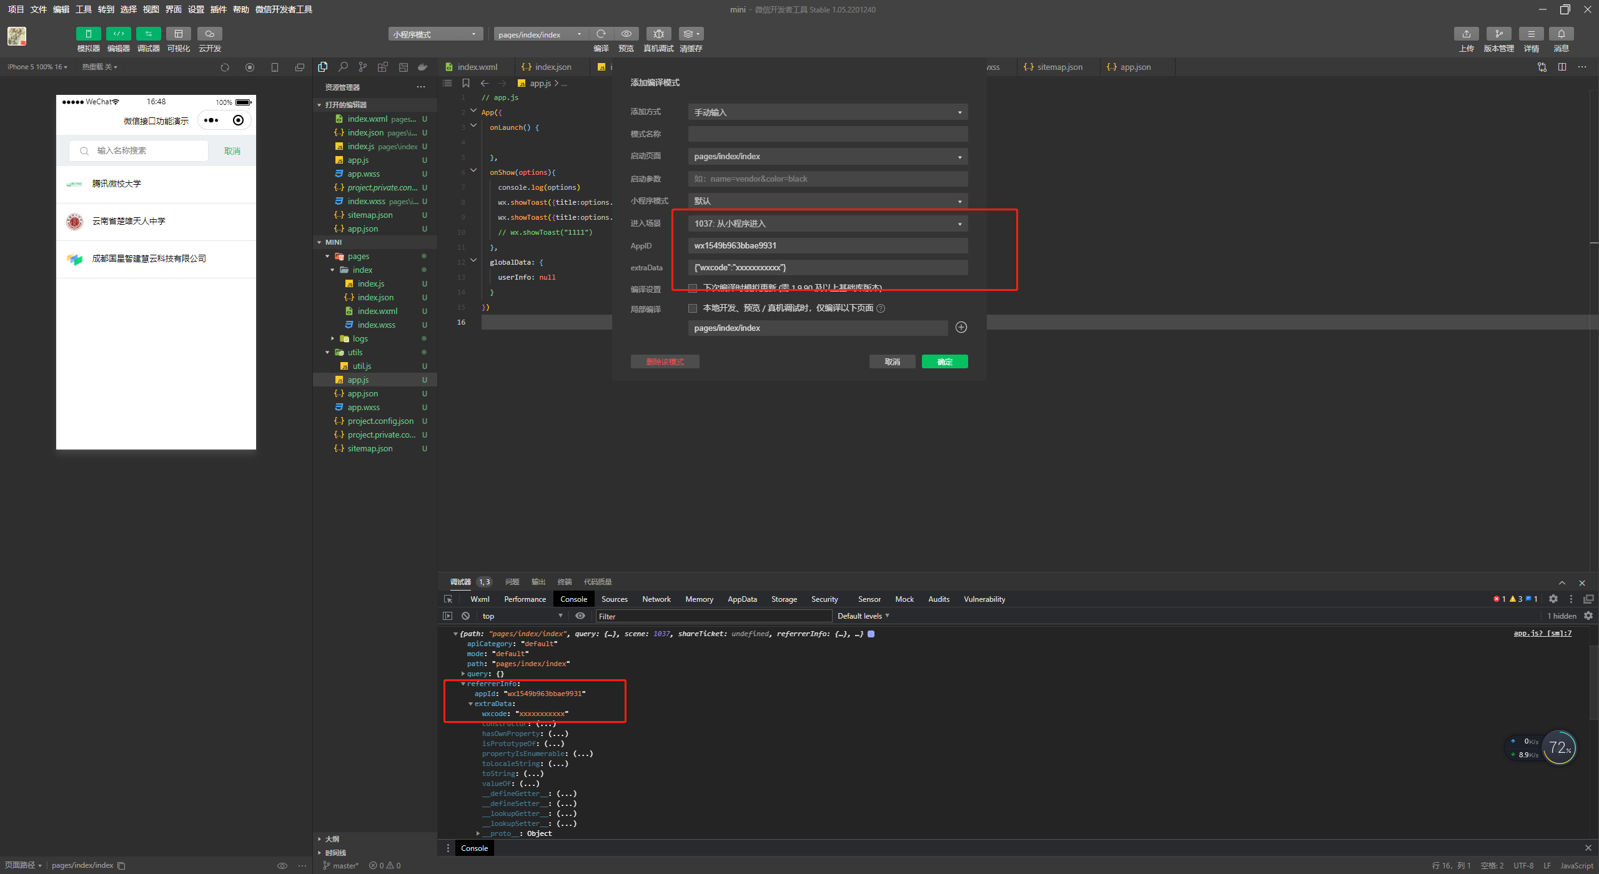Clear console with the ban icon
The image size is (1599, 874).
[x=465, y=616]
